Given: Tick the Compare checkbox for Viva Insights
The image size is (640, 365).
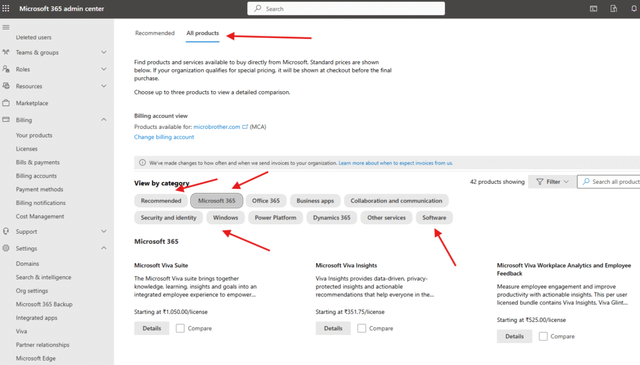Looking at the screenshot, I should (361, 328).
